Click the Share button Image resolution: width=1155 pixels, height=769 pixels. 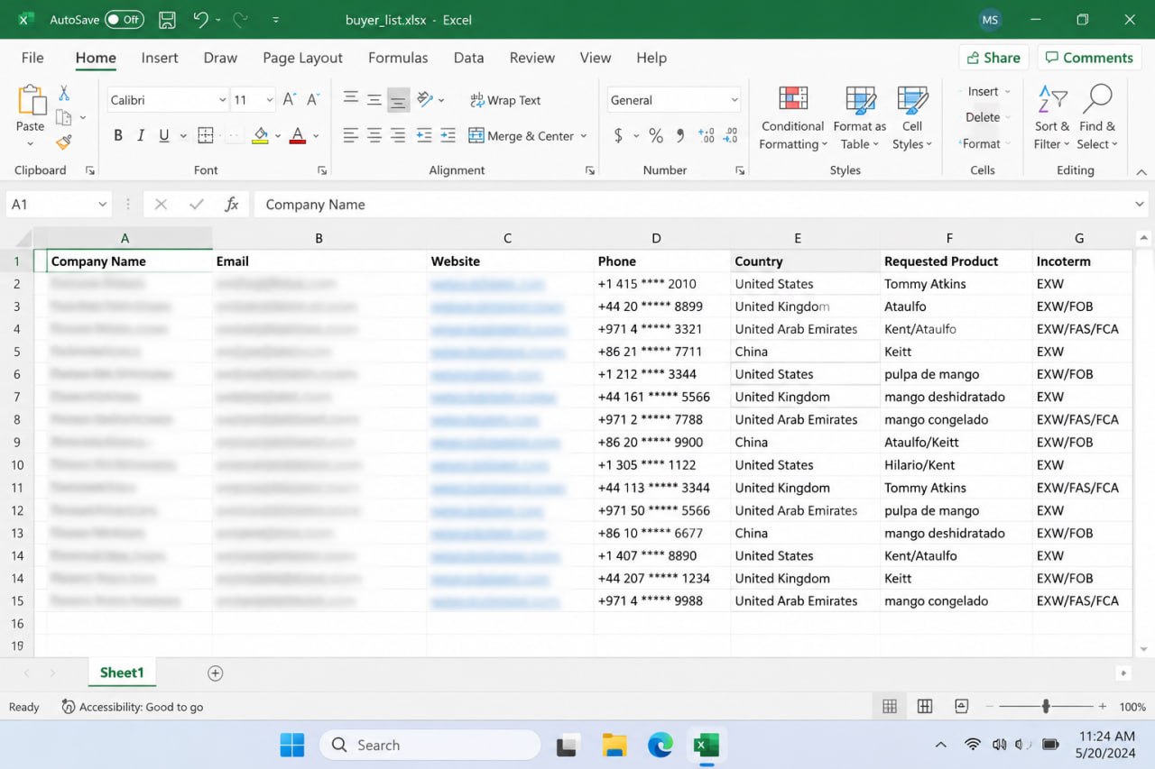coord(993,58)
